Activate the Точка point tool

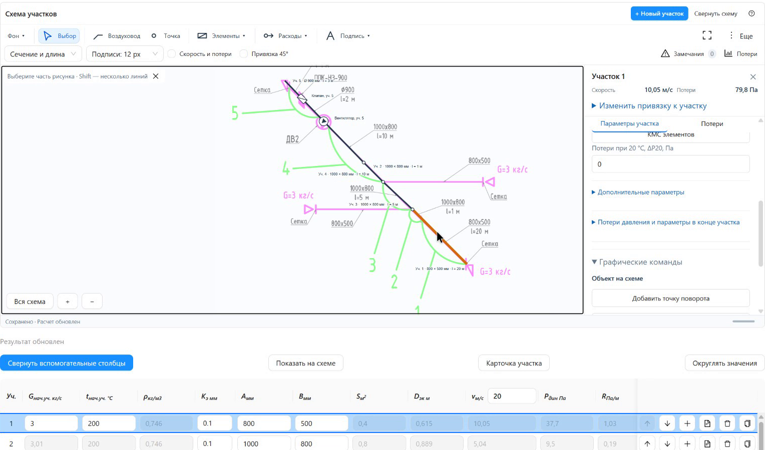[x=166, y=36]
